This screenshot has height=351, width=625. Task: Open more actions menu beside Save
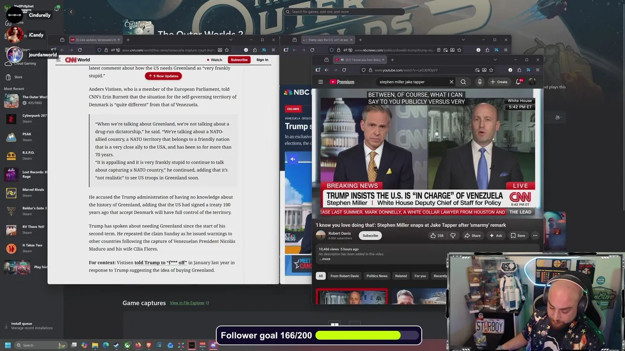(535, 235)
